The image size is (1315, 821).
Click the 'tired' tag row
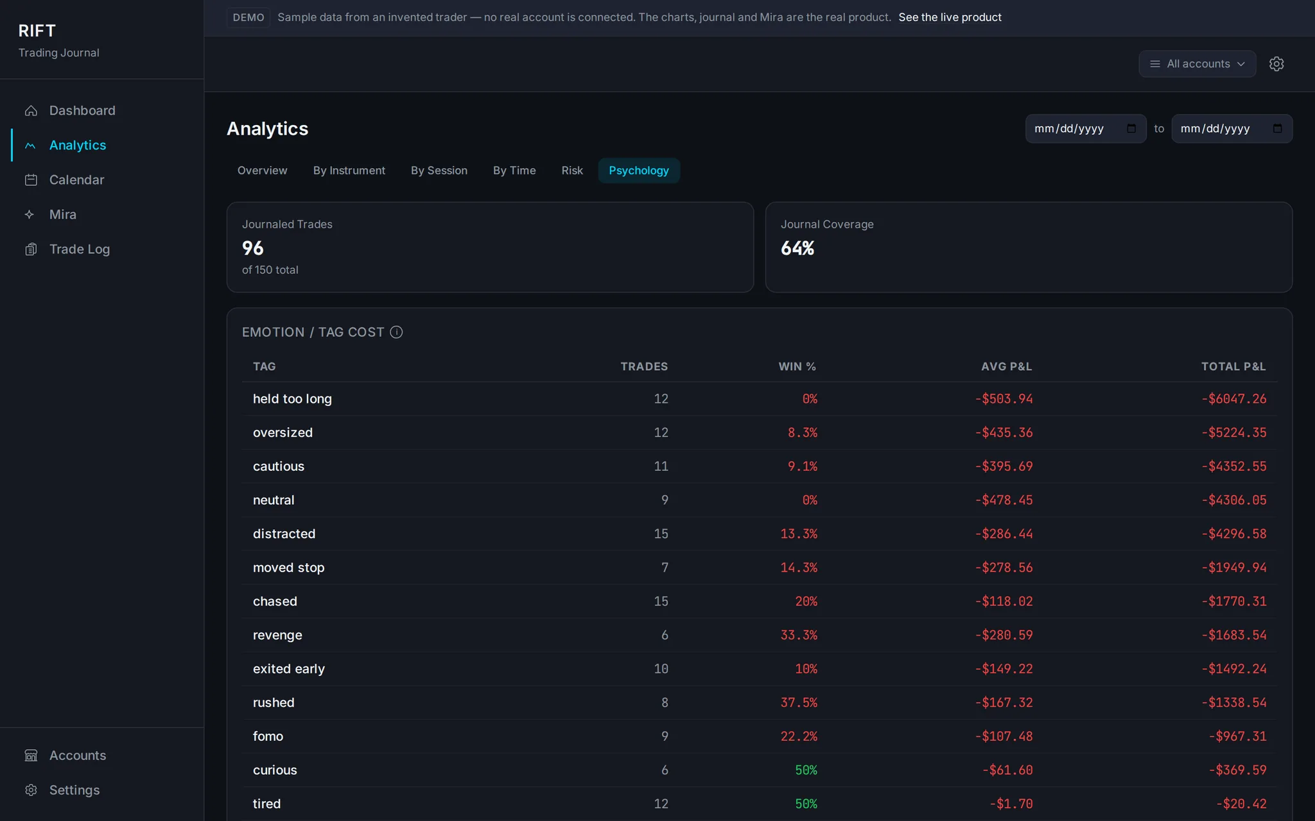760,804
